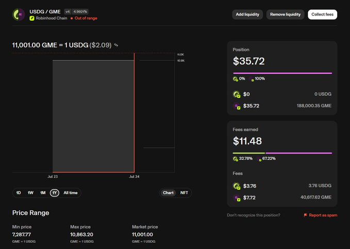Click the pink position allocation bar
The height and width of the screenshot is (249, 350).
pos(282,73)
